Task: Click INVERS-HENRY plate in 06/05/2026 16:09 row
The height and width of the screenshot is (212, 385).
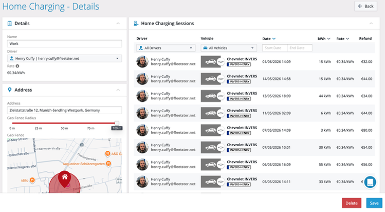Action: [239, 167]
